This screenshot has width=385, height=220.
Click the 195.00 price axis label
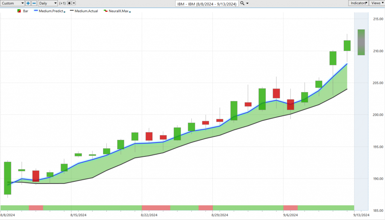click(x=378, y=147)
